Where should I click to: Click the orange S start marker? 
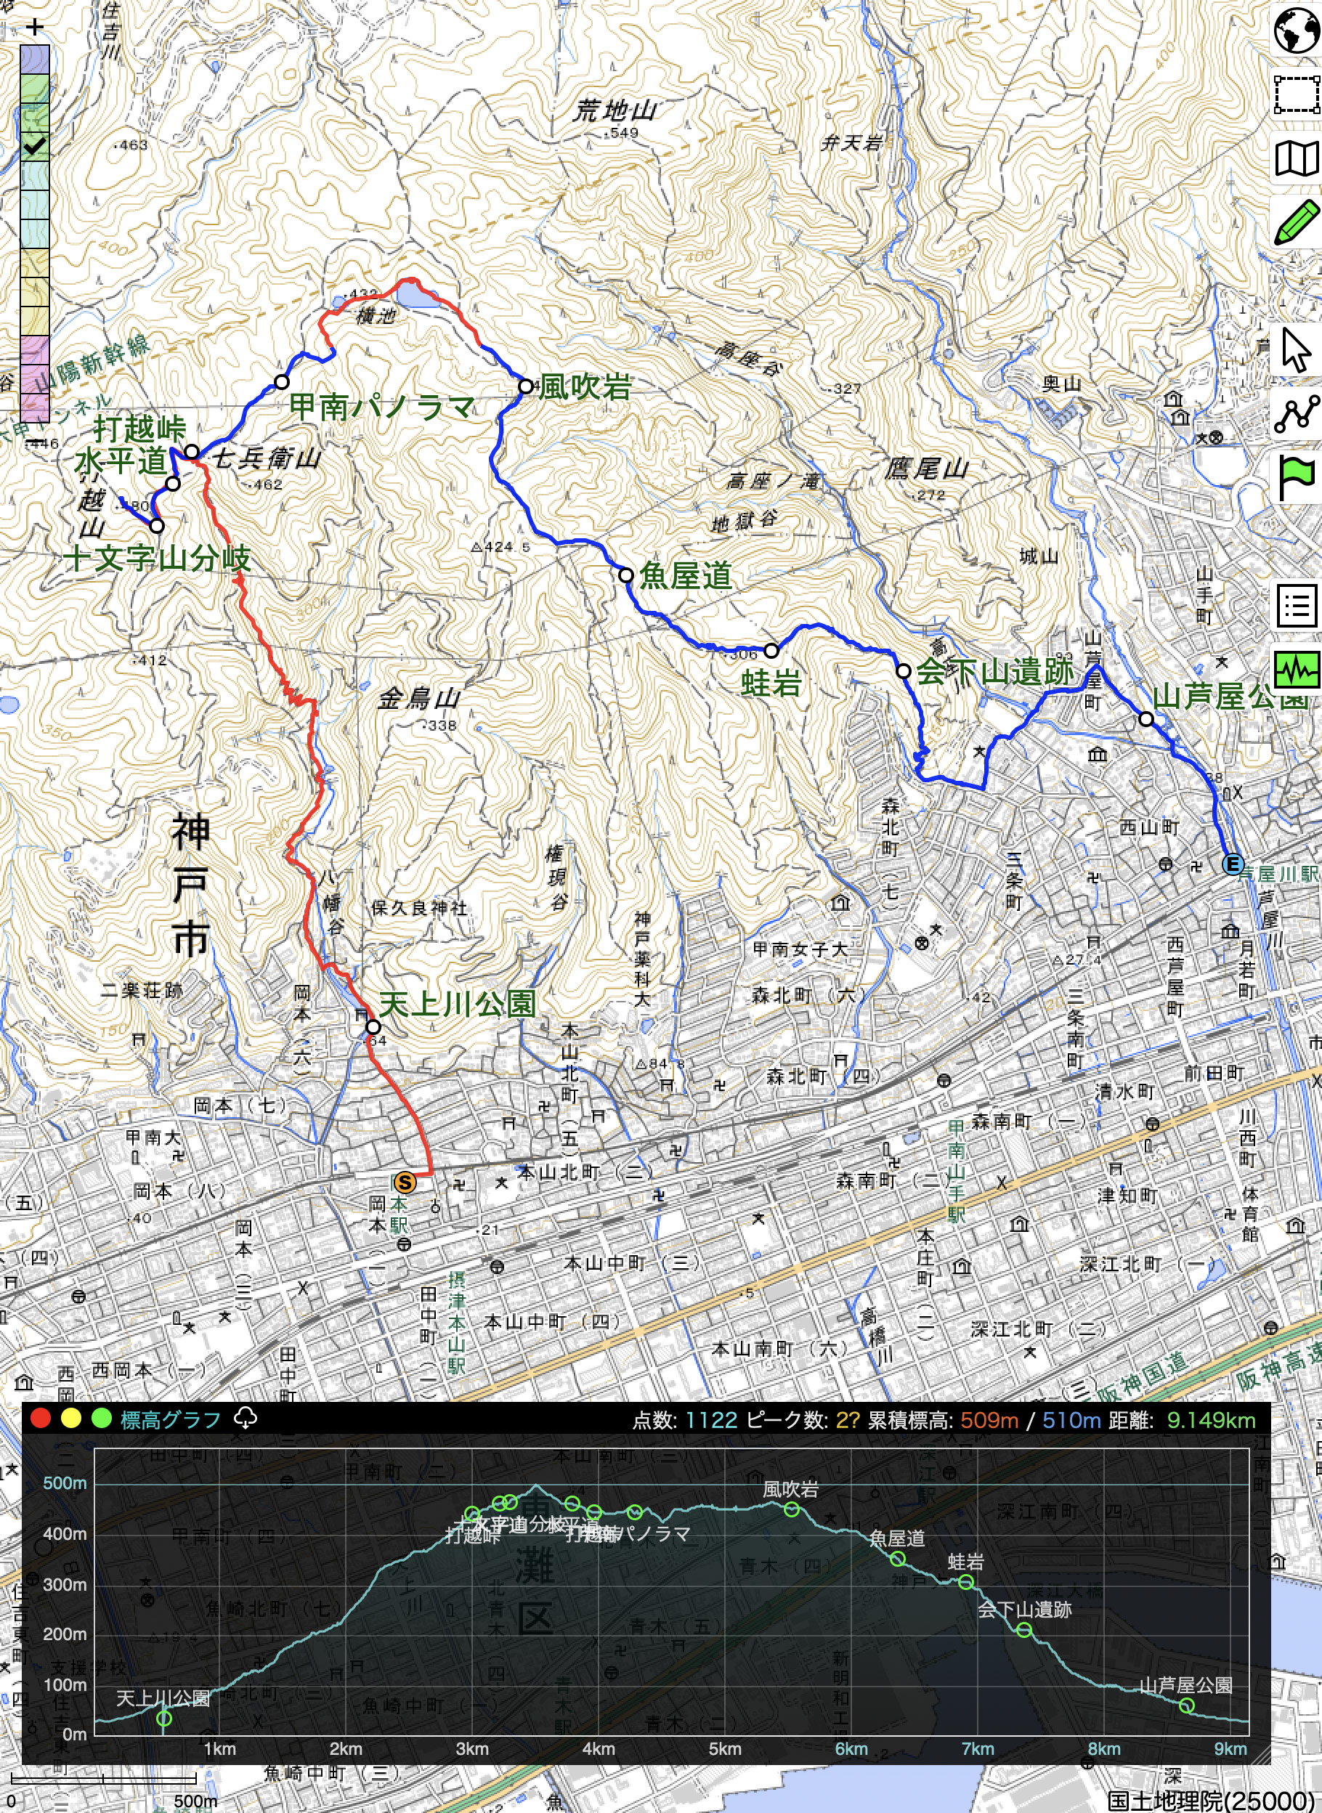click(406, 1182)
